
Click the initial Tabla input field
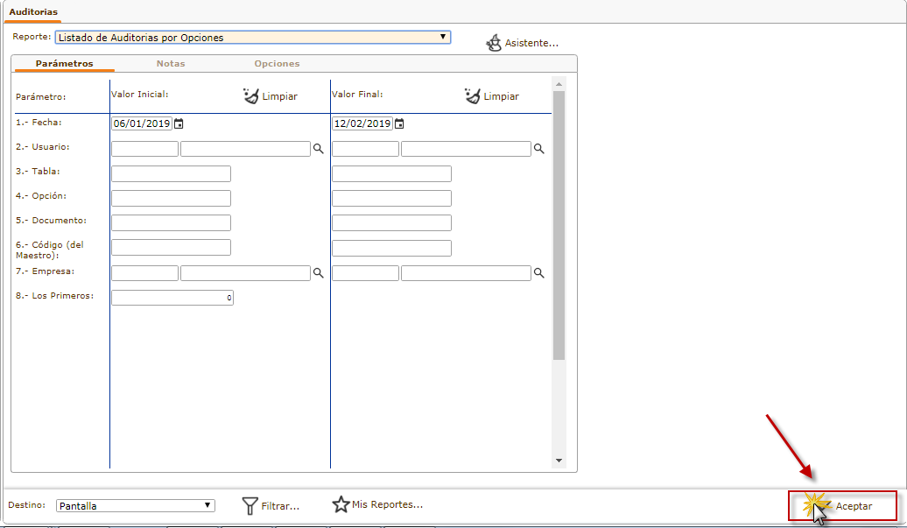pos(171,174)
